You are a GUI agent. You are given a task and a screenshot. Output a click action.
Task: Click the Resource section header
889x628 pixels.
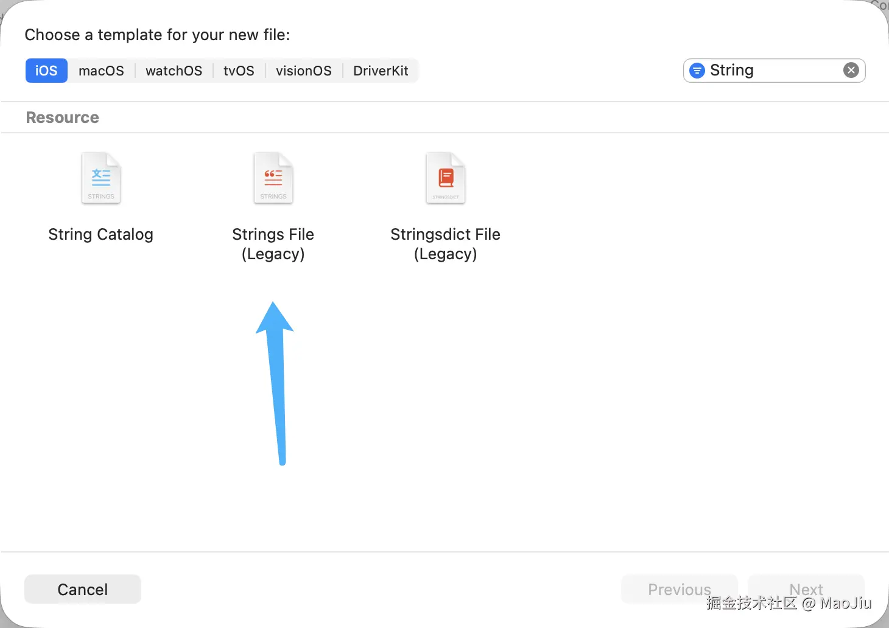point(62,117)
